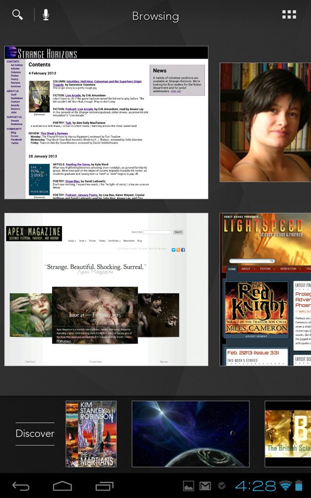Viewport: 311px width, 498px height.
Task: Click This Week's Reviews link
Action: [x=54, y=133]
